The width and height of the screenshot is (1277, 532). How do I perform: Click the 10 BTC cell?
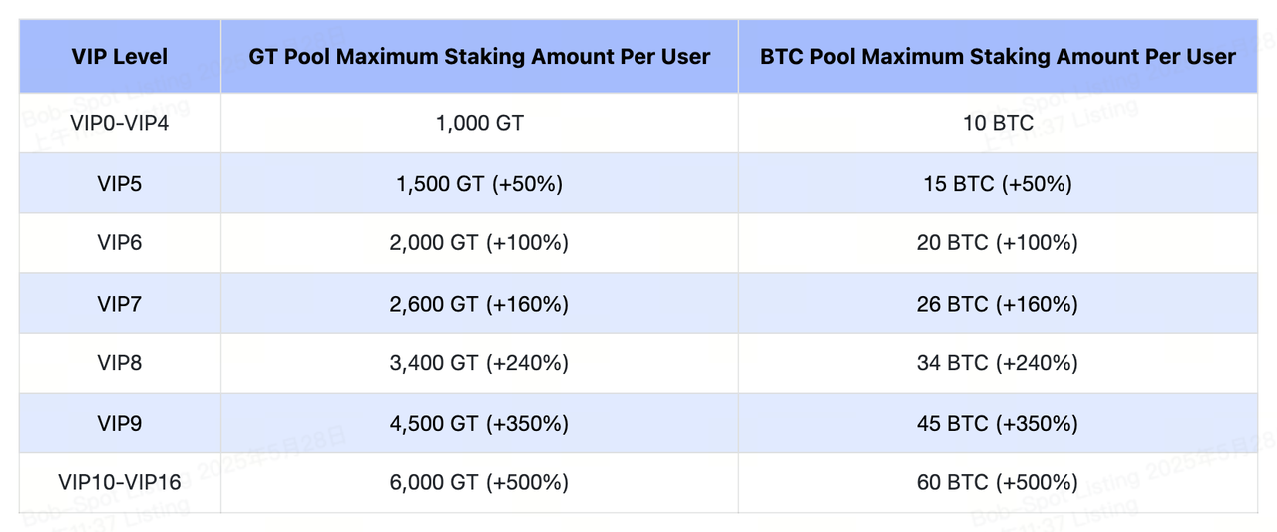coord(998,124)
